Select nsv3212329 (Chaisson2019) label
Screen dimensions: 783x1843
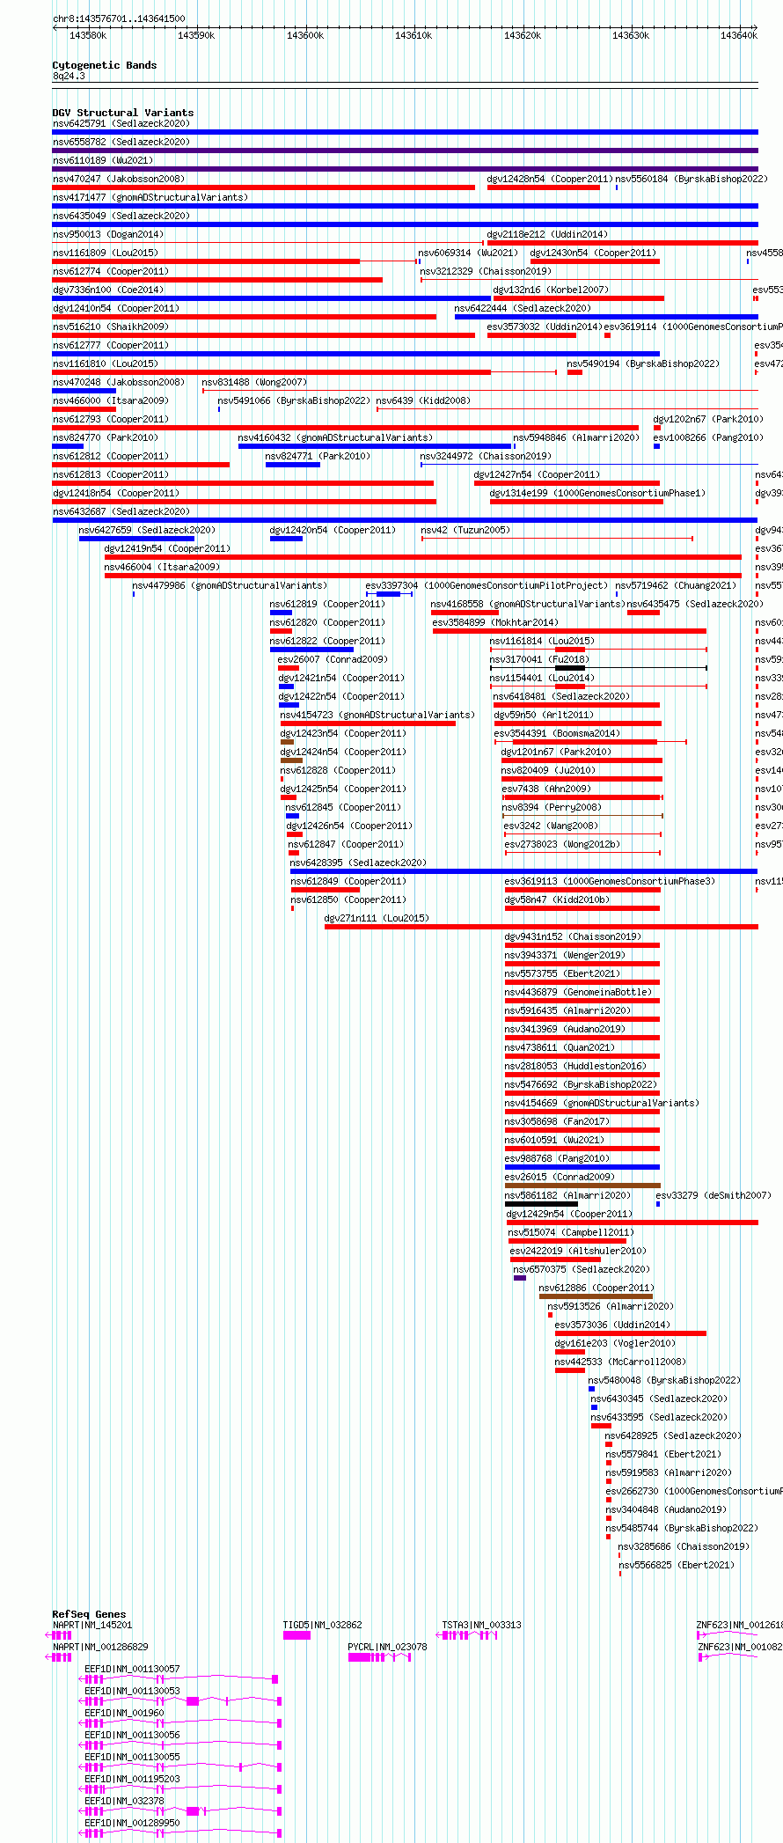486,271
